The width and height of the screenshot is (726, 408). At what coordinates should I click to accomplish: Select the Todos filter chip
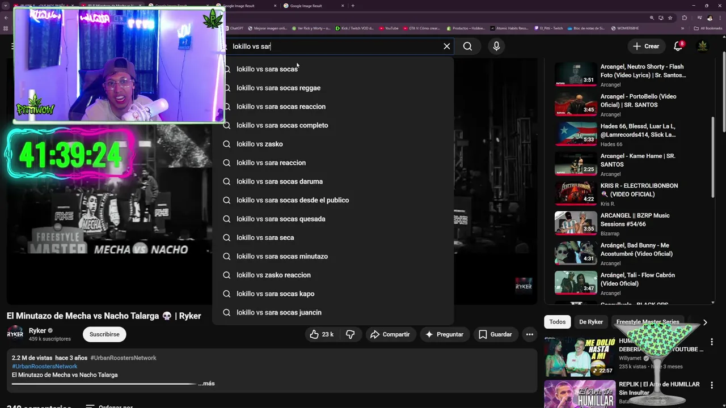click(557, 322)
